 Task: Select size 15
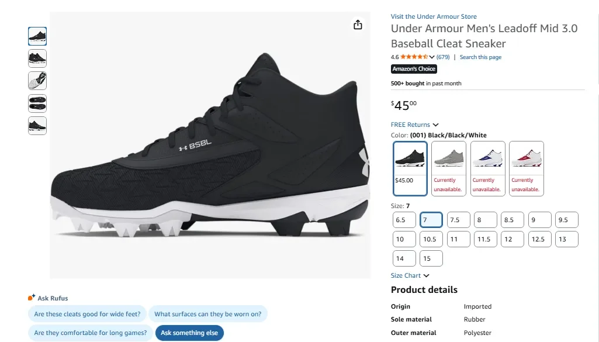(x=431, y=258)
